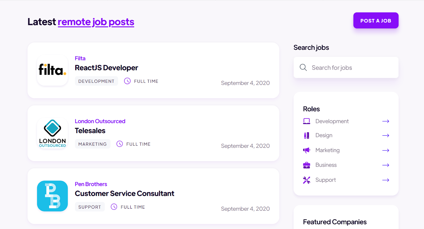Focus the Search for jobs field

[x=350, y=68]
